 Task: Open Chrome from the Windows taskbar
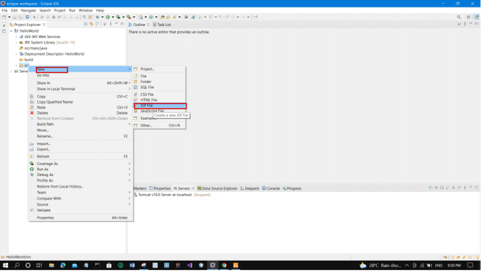[224, 265]
